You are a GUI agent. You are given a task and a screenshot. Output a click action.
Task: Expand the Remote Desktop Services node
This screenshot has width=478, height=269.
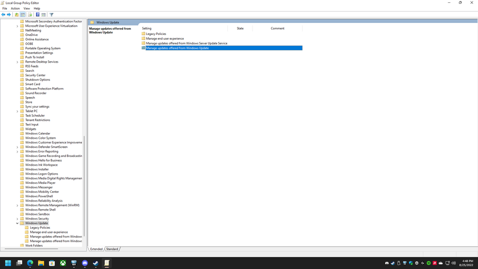tap(17, 62)
